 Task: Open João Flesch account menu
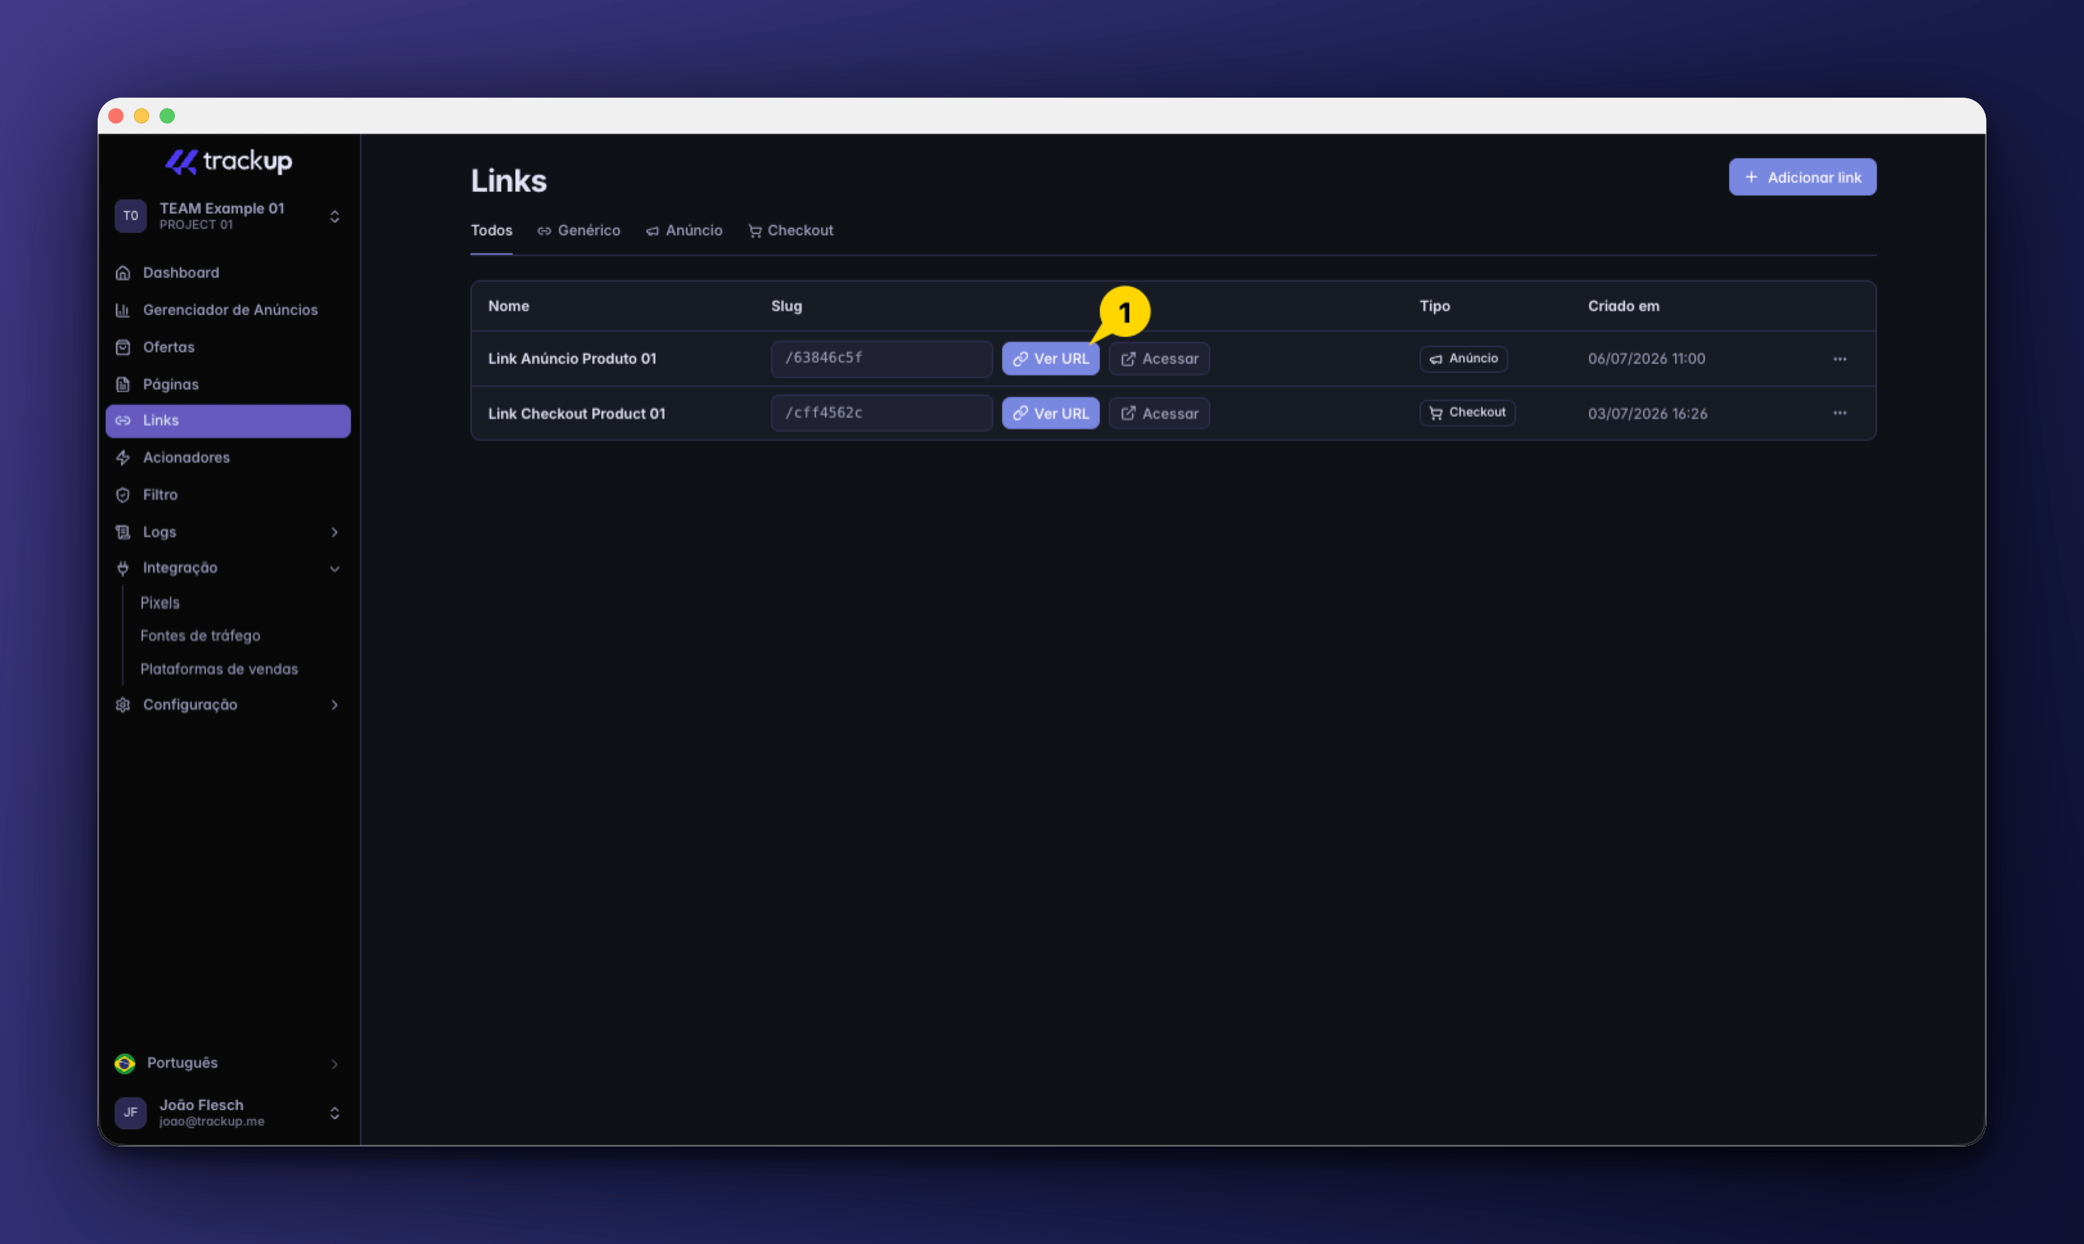(x=228, y=1112)
